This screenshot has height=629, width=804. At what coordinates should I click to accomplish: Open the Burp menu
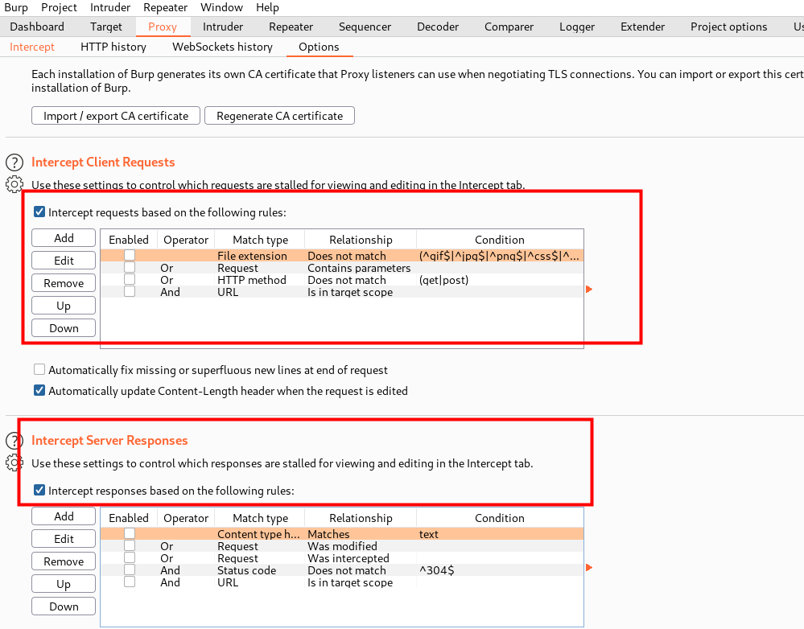[16, 8]
